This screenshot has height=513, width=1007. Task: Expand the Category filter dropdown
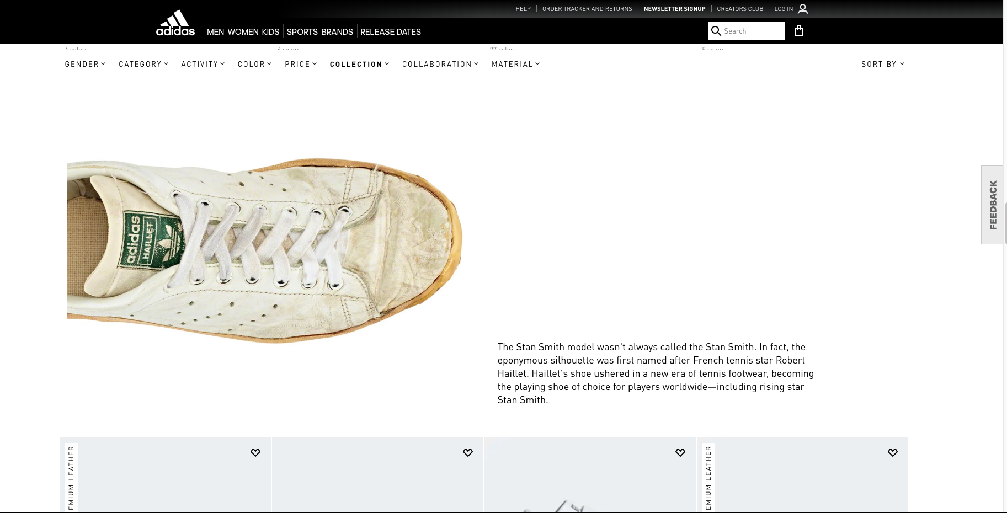point(143,64)
